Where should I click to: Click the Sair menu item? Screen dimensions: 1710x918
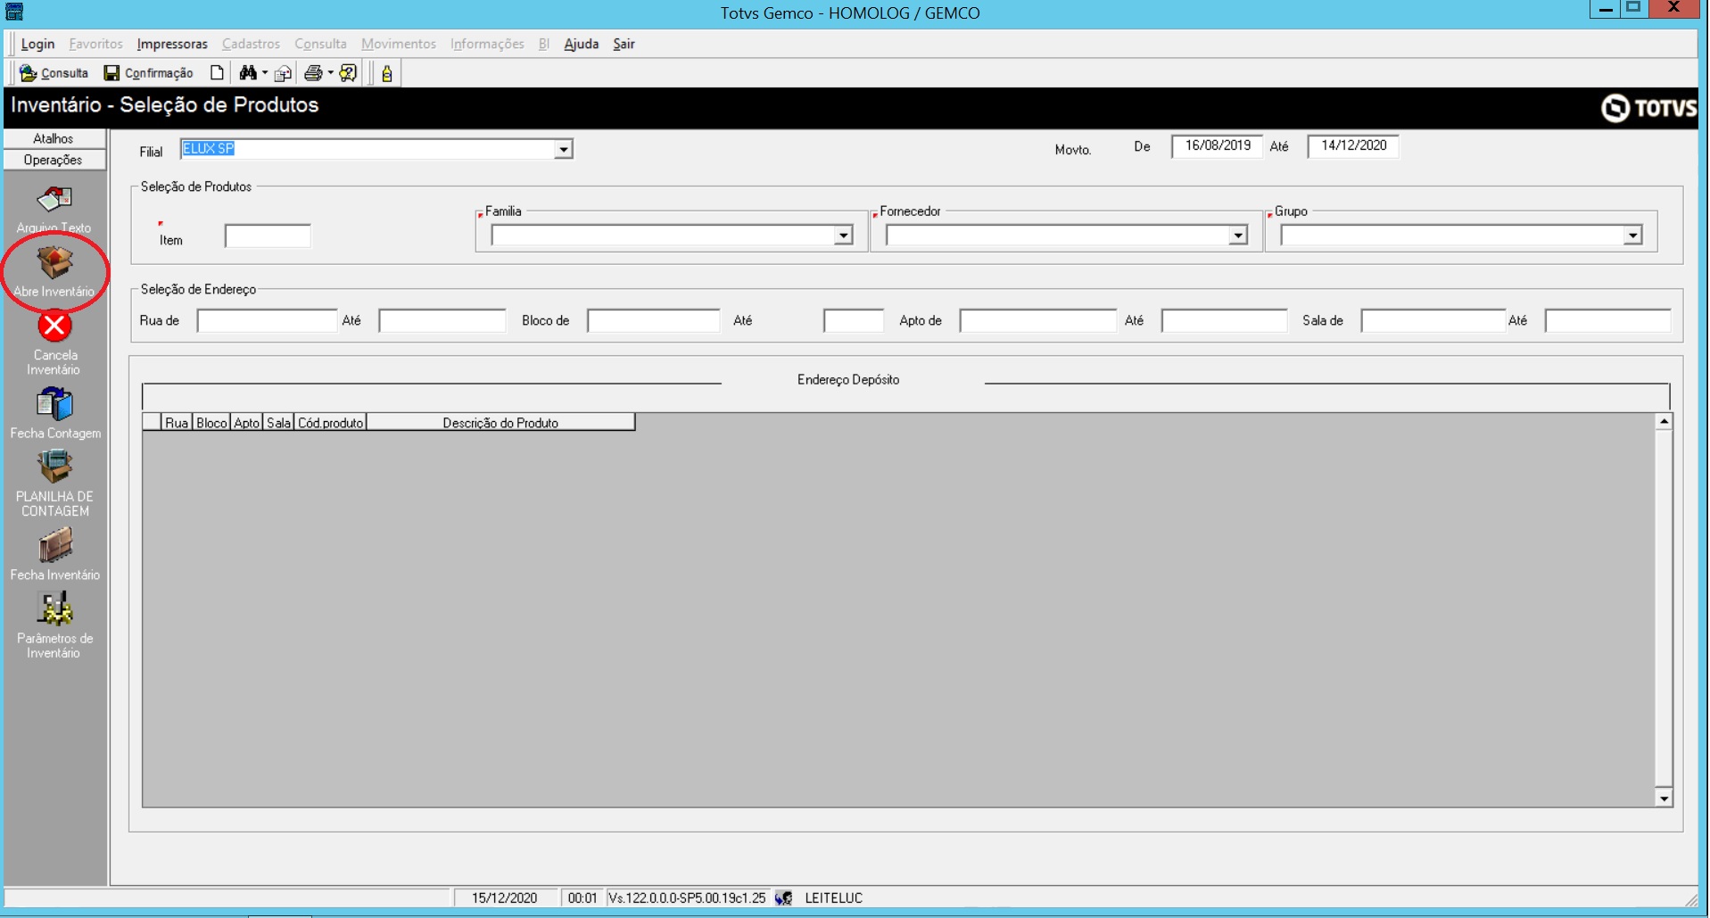pos(624,44)
